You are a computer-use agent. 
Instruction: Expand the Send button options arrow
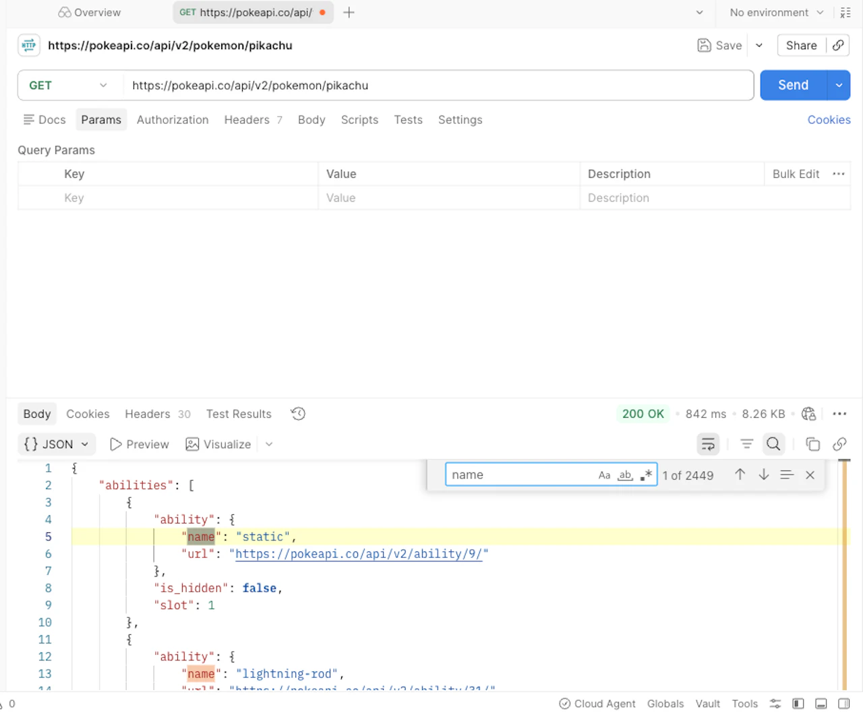pyautogui.click(x=839, y=86)
